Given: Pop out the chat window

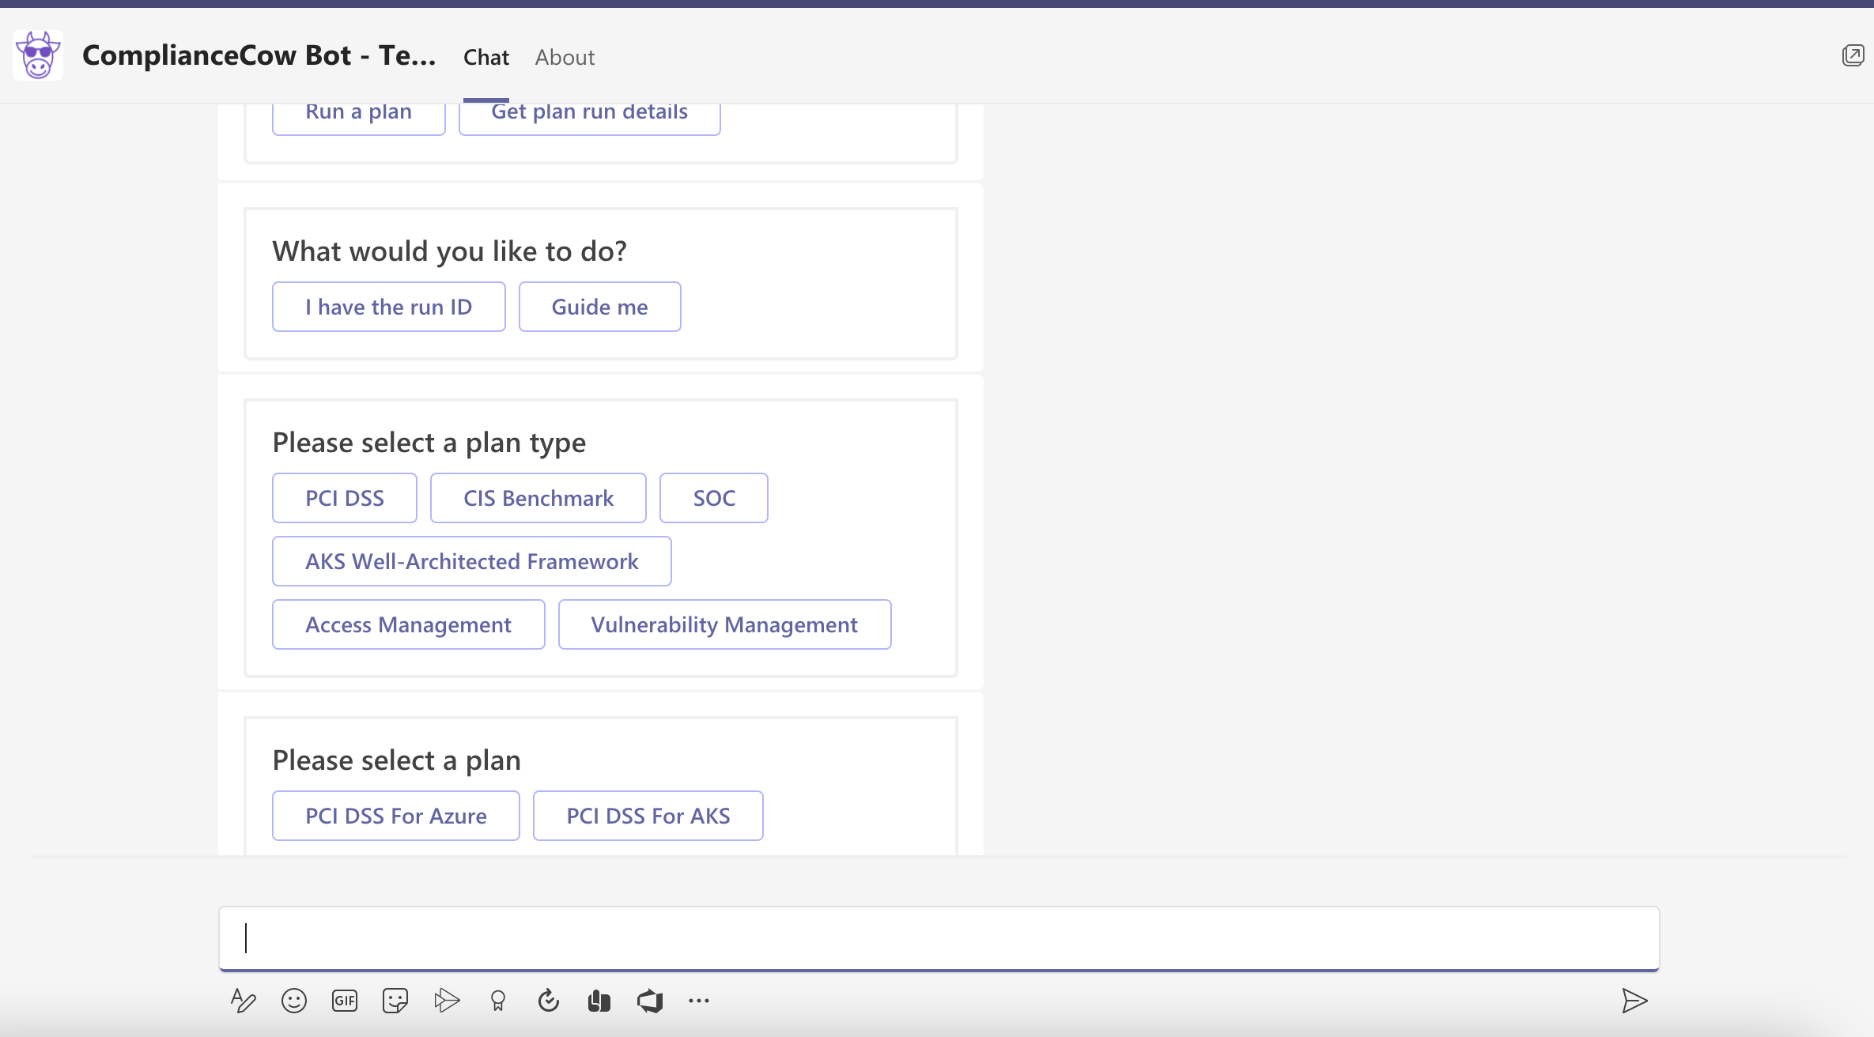Looking at the screenshot, I should (x=1853, y=55).
